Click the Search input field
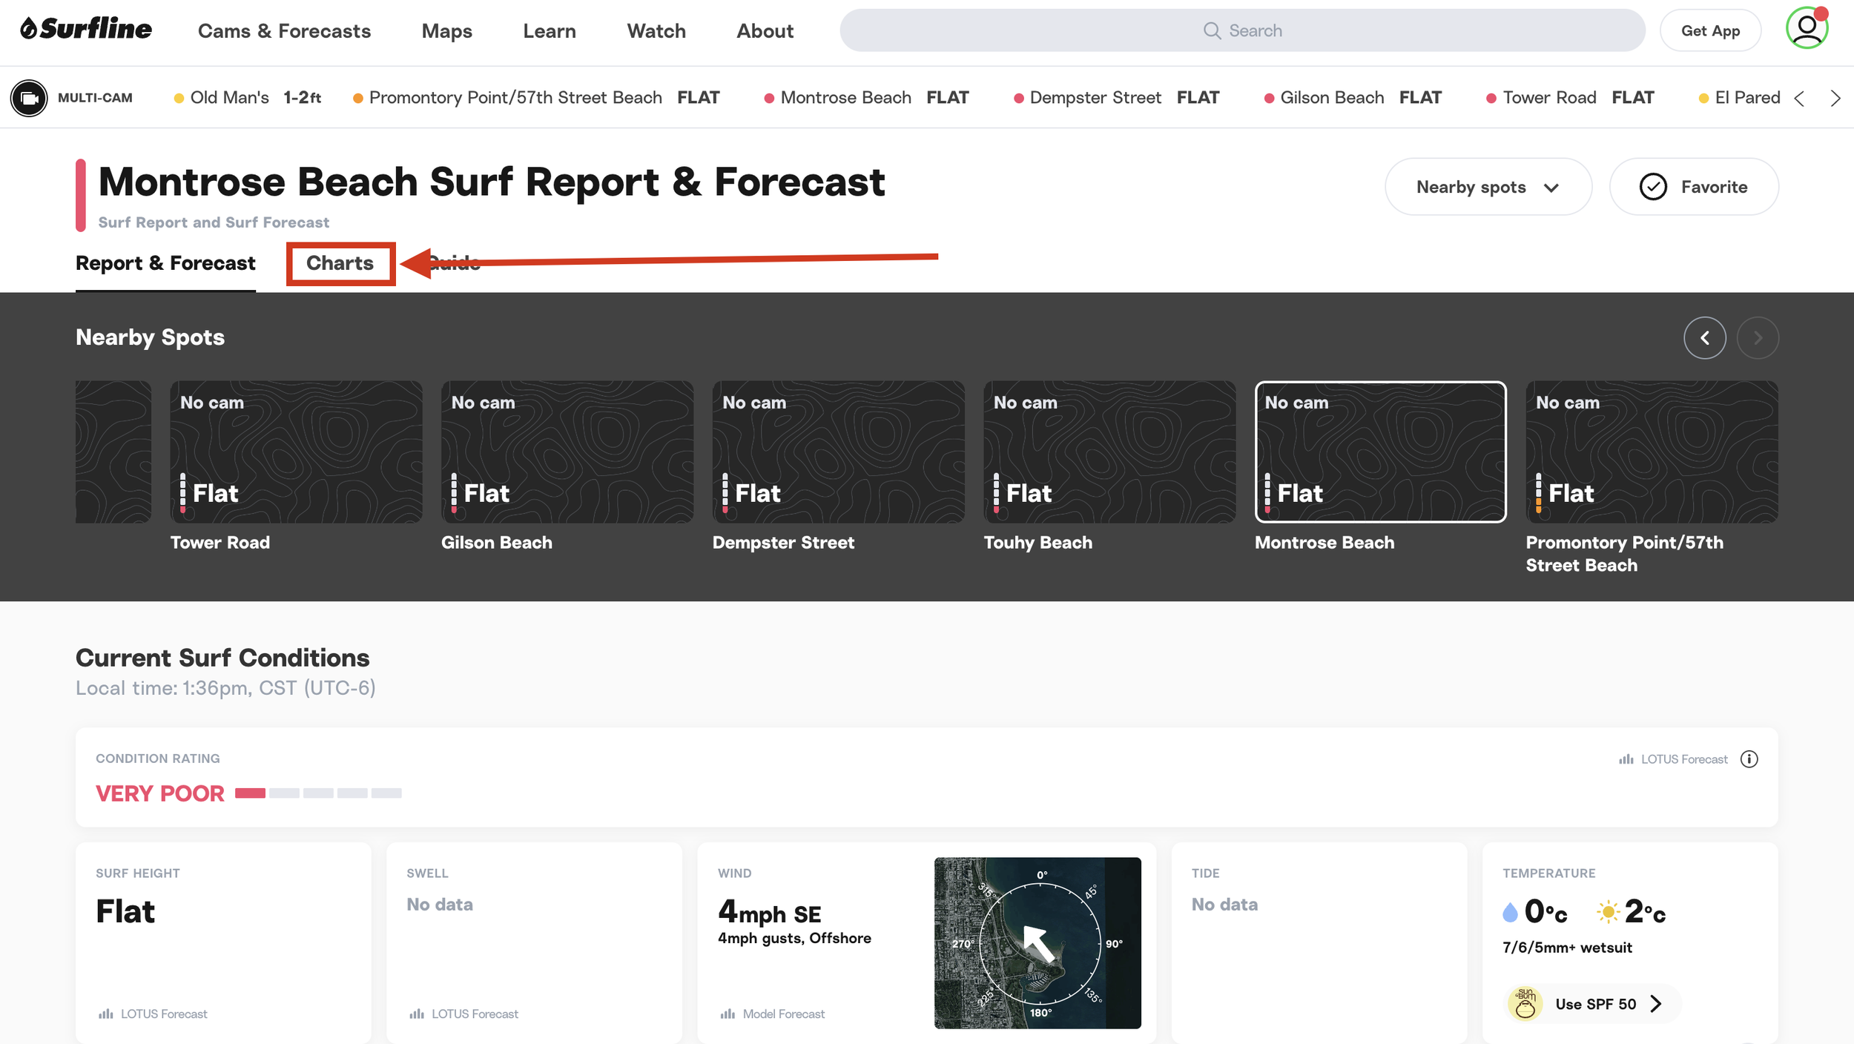1854x1044 pixels. pyautogui.click(x=1242, y=30)
